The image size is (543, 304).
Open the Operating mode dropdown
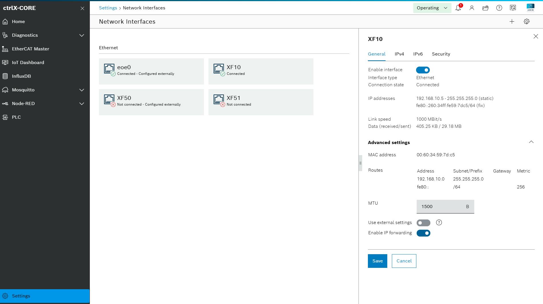tap(432, 8)
